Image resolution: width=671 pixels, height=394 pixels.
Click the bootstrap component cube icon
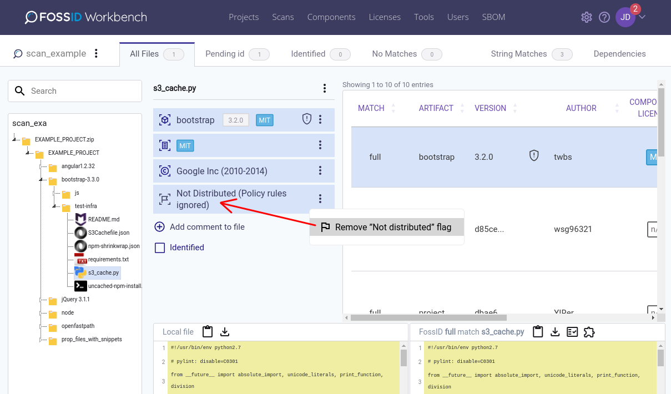(x=165, y=120)
